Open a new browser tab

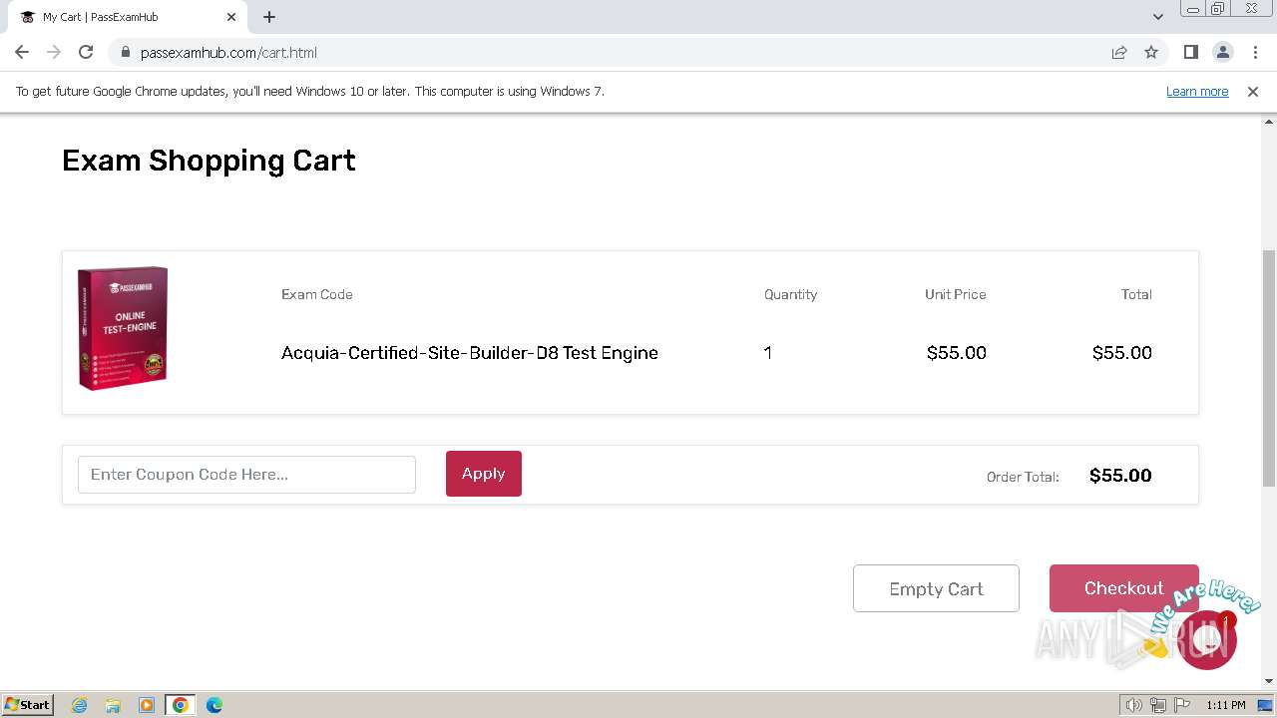269,17
